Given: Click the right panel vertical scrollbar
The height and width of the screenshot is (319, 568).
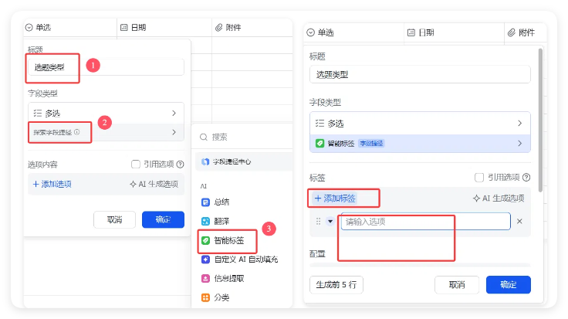Looking at the screenshot, I should coord(540,120).
